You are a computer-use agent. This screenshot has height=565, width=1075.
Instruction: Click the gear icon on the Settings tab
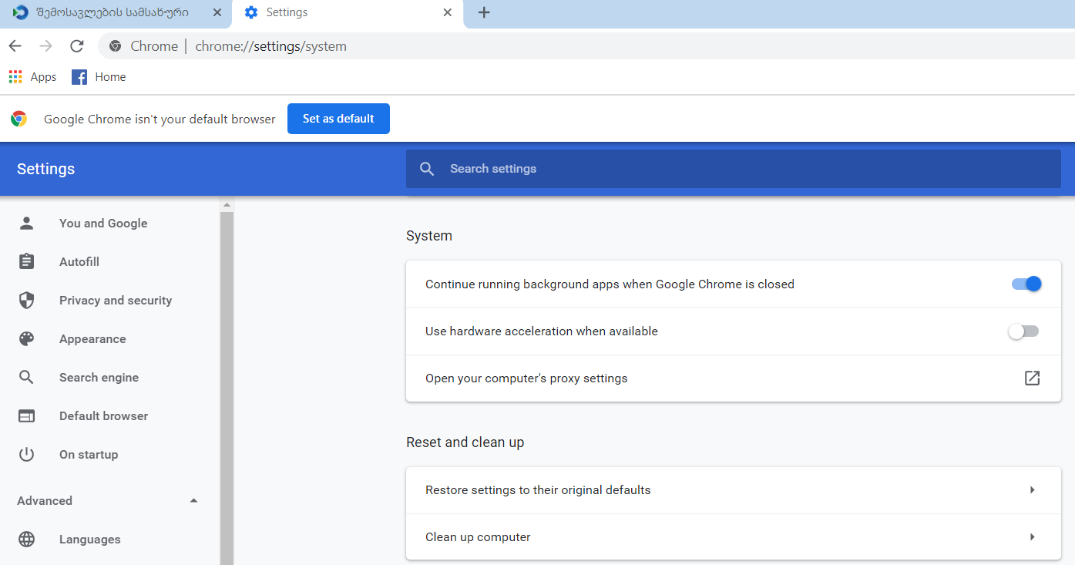tap(250, 12)
